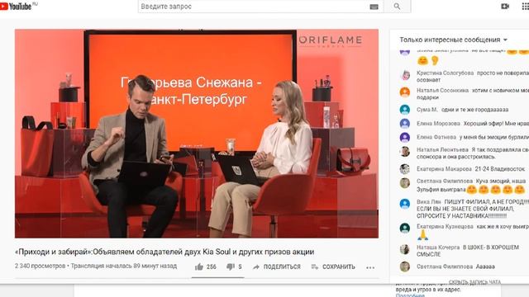This screenshot has height=297, width=529.
Task: Click Елена Морозова's avatar in chat
Action: tap(404, 124)
